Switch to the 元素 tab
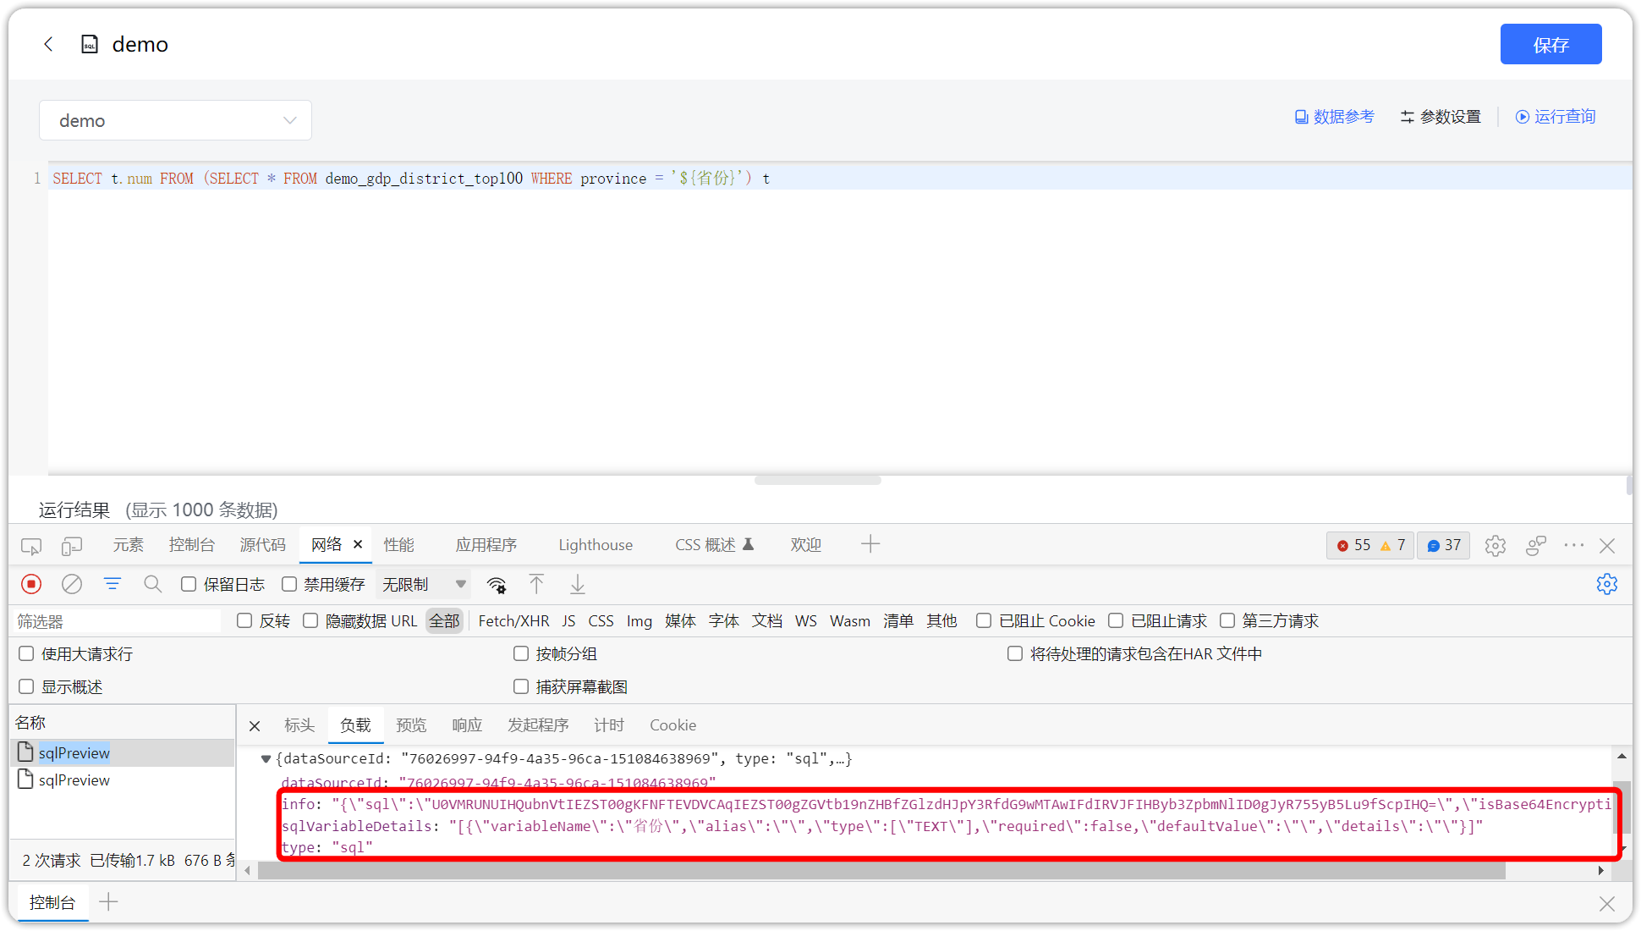The width and height of the screenshot is (1641, 931). 129,545
